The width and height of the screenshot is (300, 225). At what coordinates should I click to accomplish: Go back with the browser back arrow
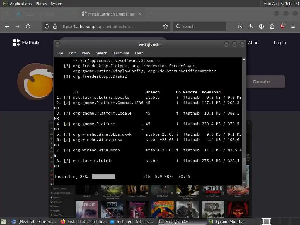point(7,26)
